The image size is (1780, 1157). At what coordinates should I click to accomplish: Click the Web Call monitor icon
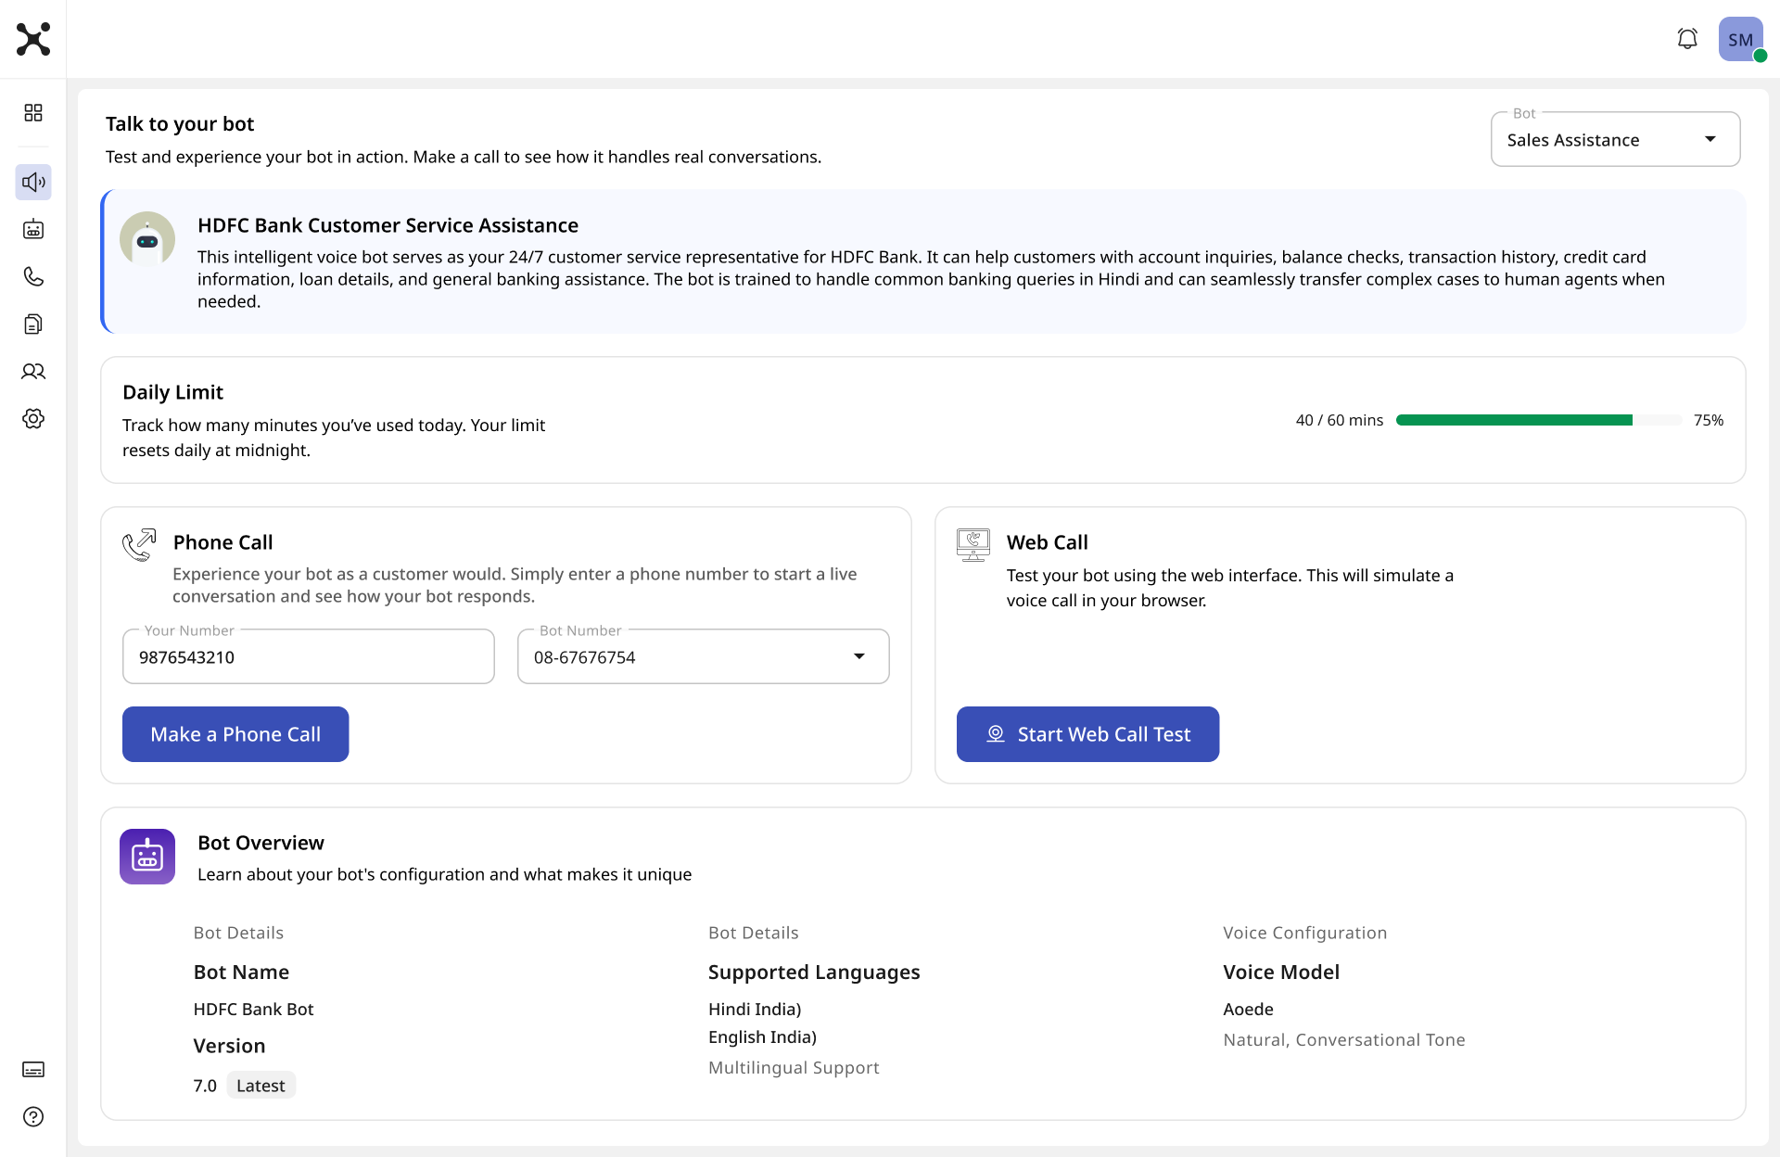click(973, 544)
